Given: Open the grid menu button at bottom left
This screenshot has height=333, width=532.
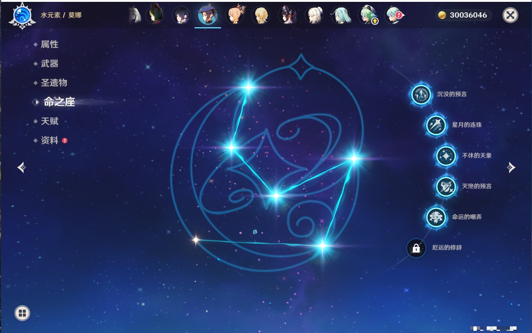Looking at the screenshot, I should [x=22, y=313].
